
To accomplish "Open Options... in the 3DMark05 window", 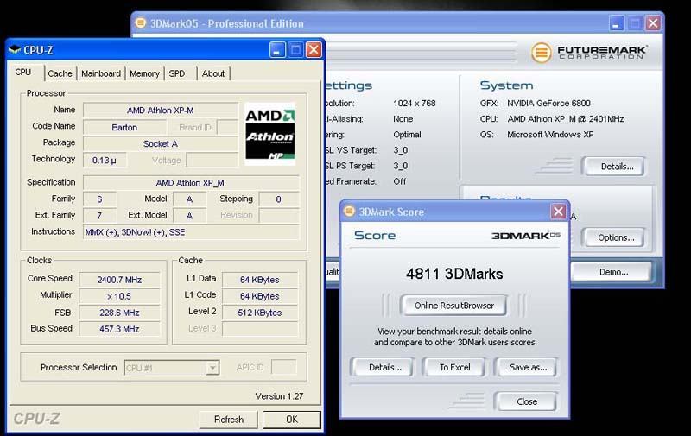I will (x=616, y=237).
